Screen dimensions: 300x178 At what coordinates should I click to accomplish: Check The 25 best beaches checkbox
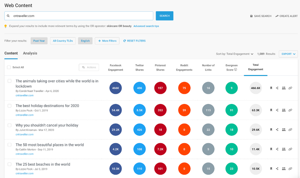tap(10, 164)
